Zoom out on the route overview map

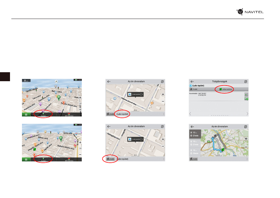point(246,146)
